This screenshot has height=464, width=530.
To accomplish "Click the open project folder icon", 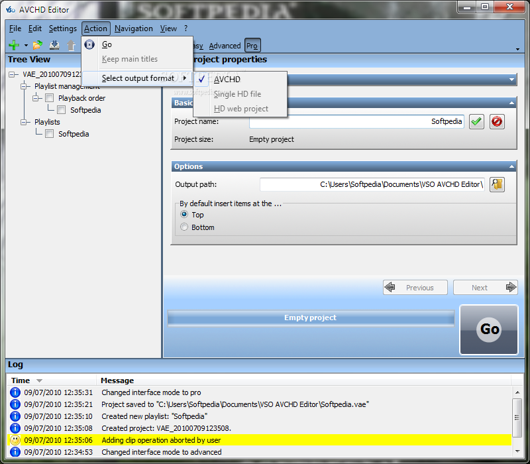I will [38, 45].
